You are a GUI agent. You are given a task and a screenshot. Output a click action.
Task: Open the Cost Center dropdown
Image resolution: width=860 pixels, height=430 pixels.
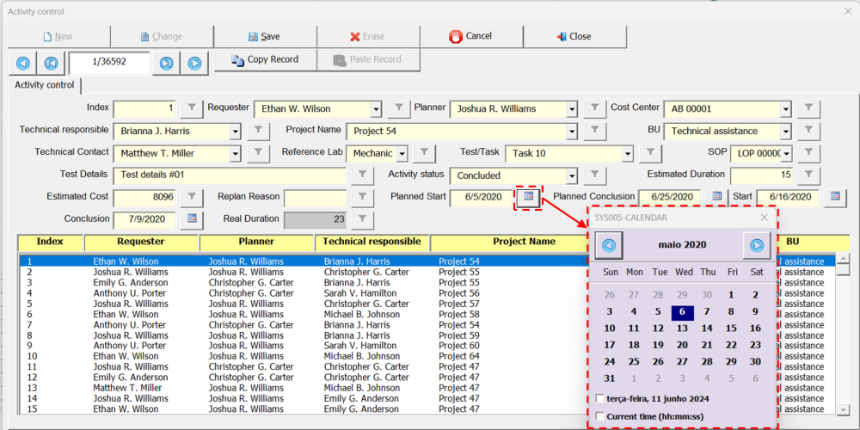tap(785, 109)
